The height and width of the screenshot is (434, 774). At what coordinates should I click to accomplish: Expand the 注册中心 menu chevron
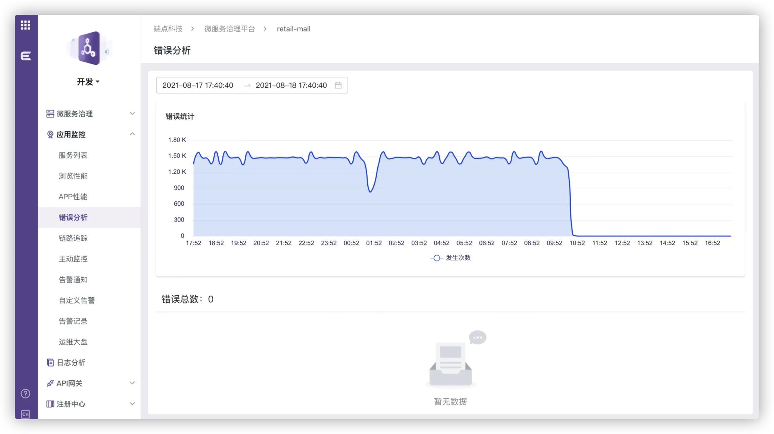(x=132, y=404)
